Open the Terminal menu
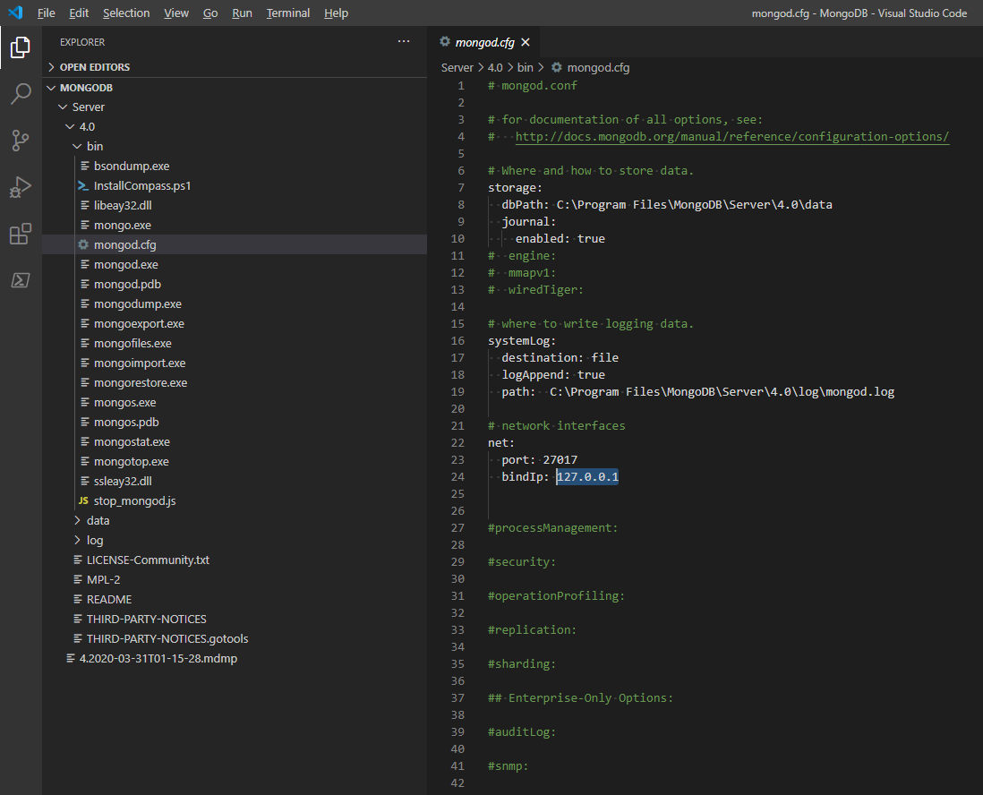 (287, 13)
